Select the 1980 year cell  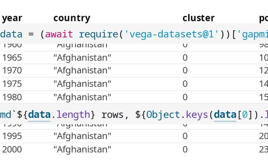12,97
